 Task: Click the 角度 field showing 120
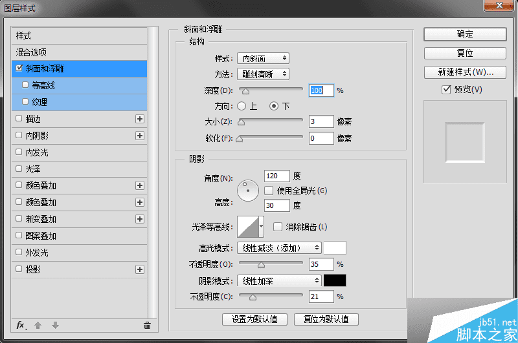(x=277, y=176)
